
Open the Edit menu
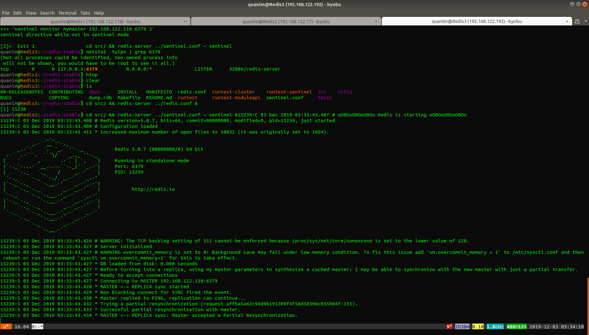[17, 13]
